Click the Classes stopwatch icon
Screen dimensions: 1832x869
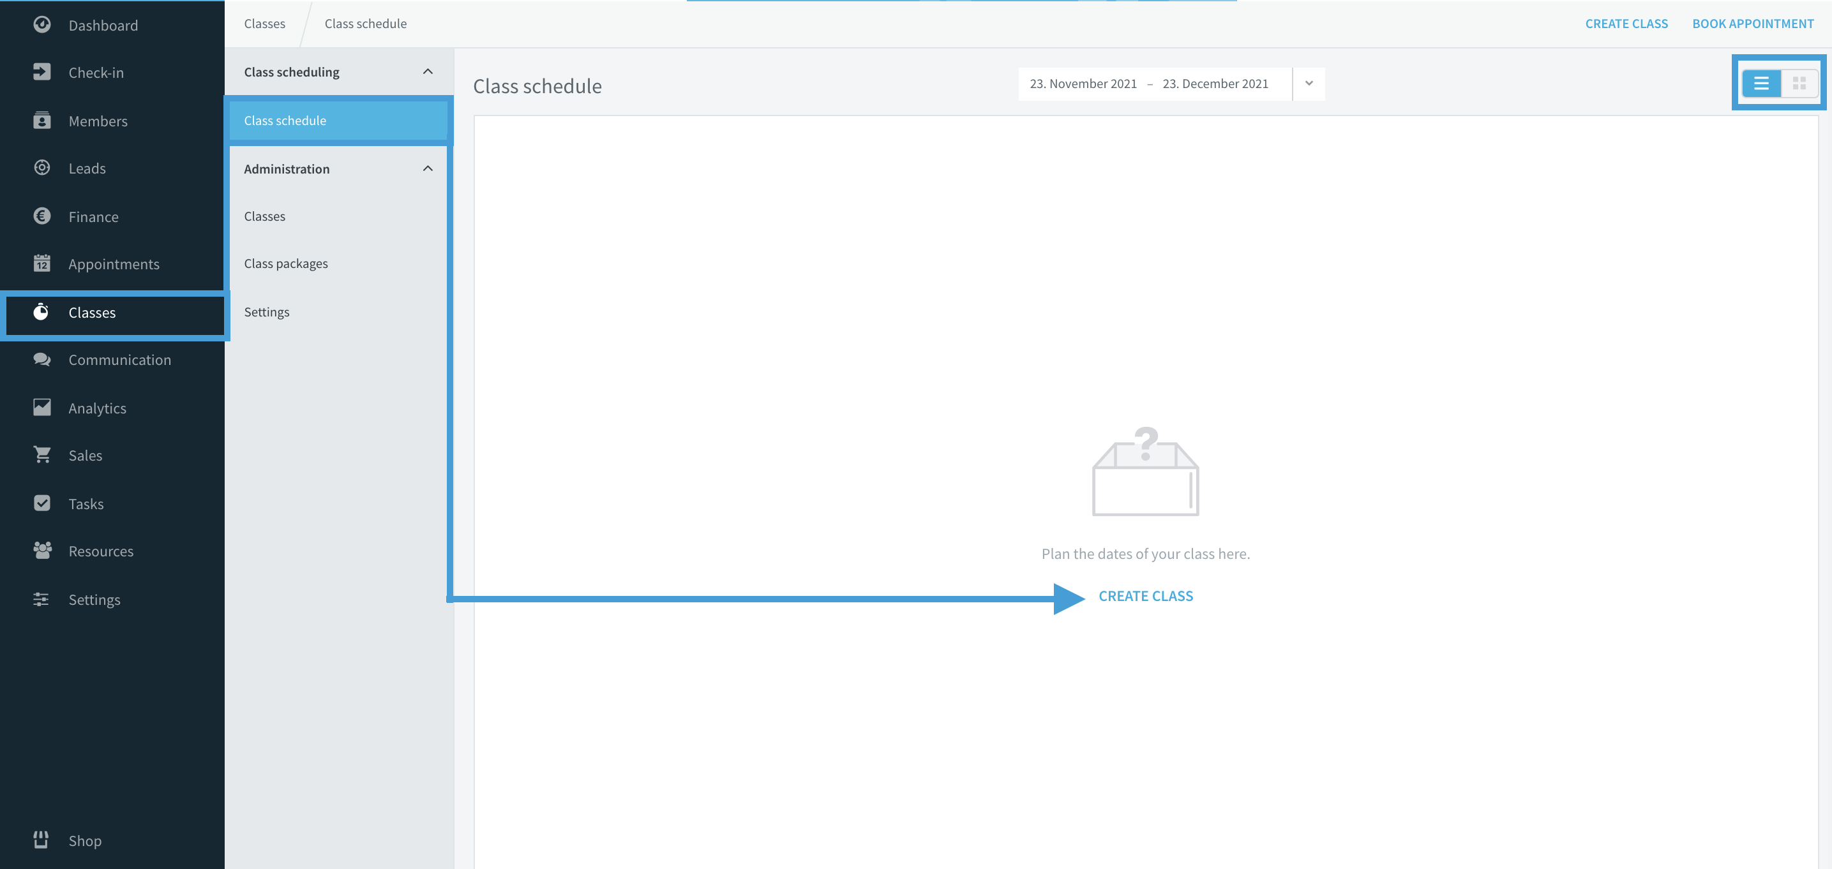41,311
